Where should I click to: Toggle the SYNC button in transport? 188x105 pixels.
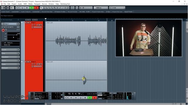100,99
